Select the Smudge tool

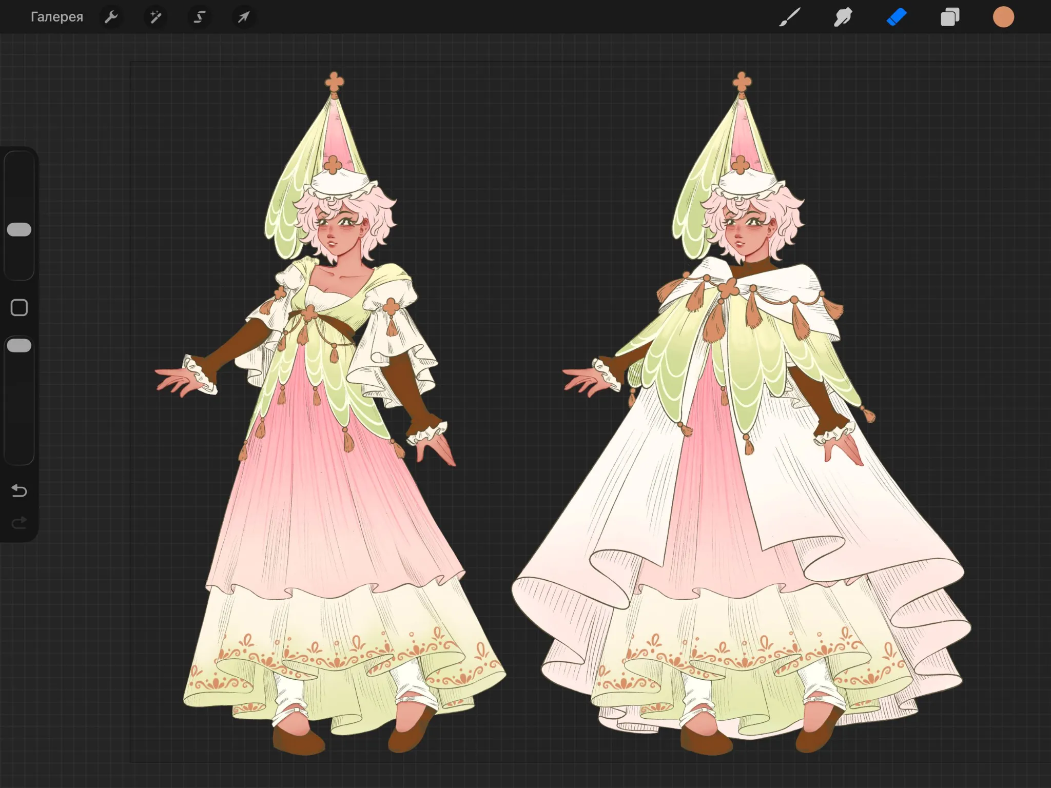[x=843, y=17]
